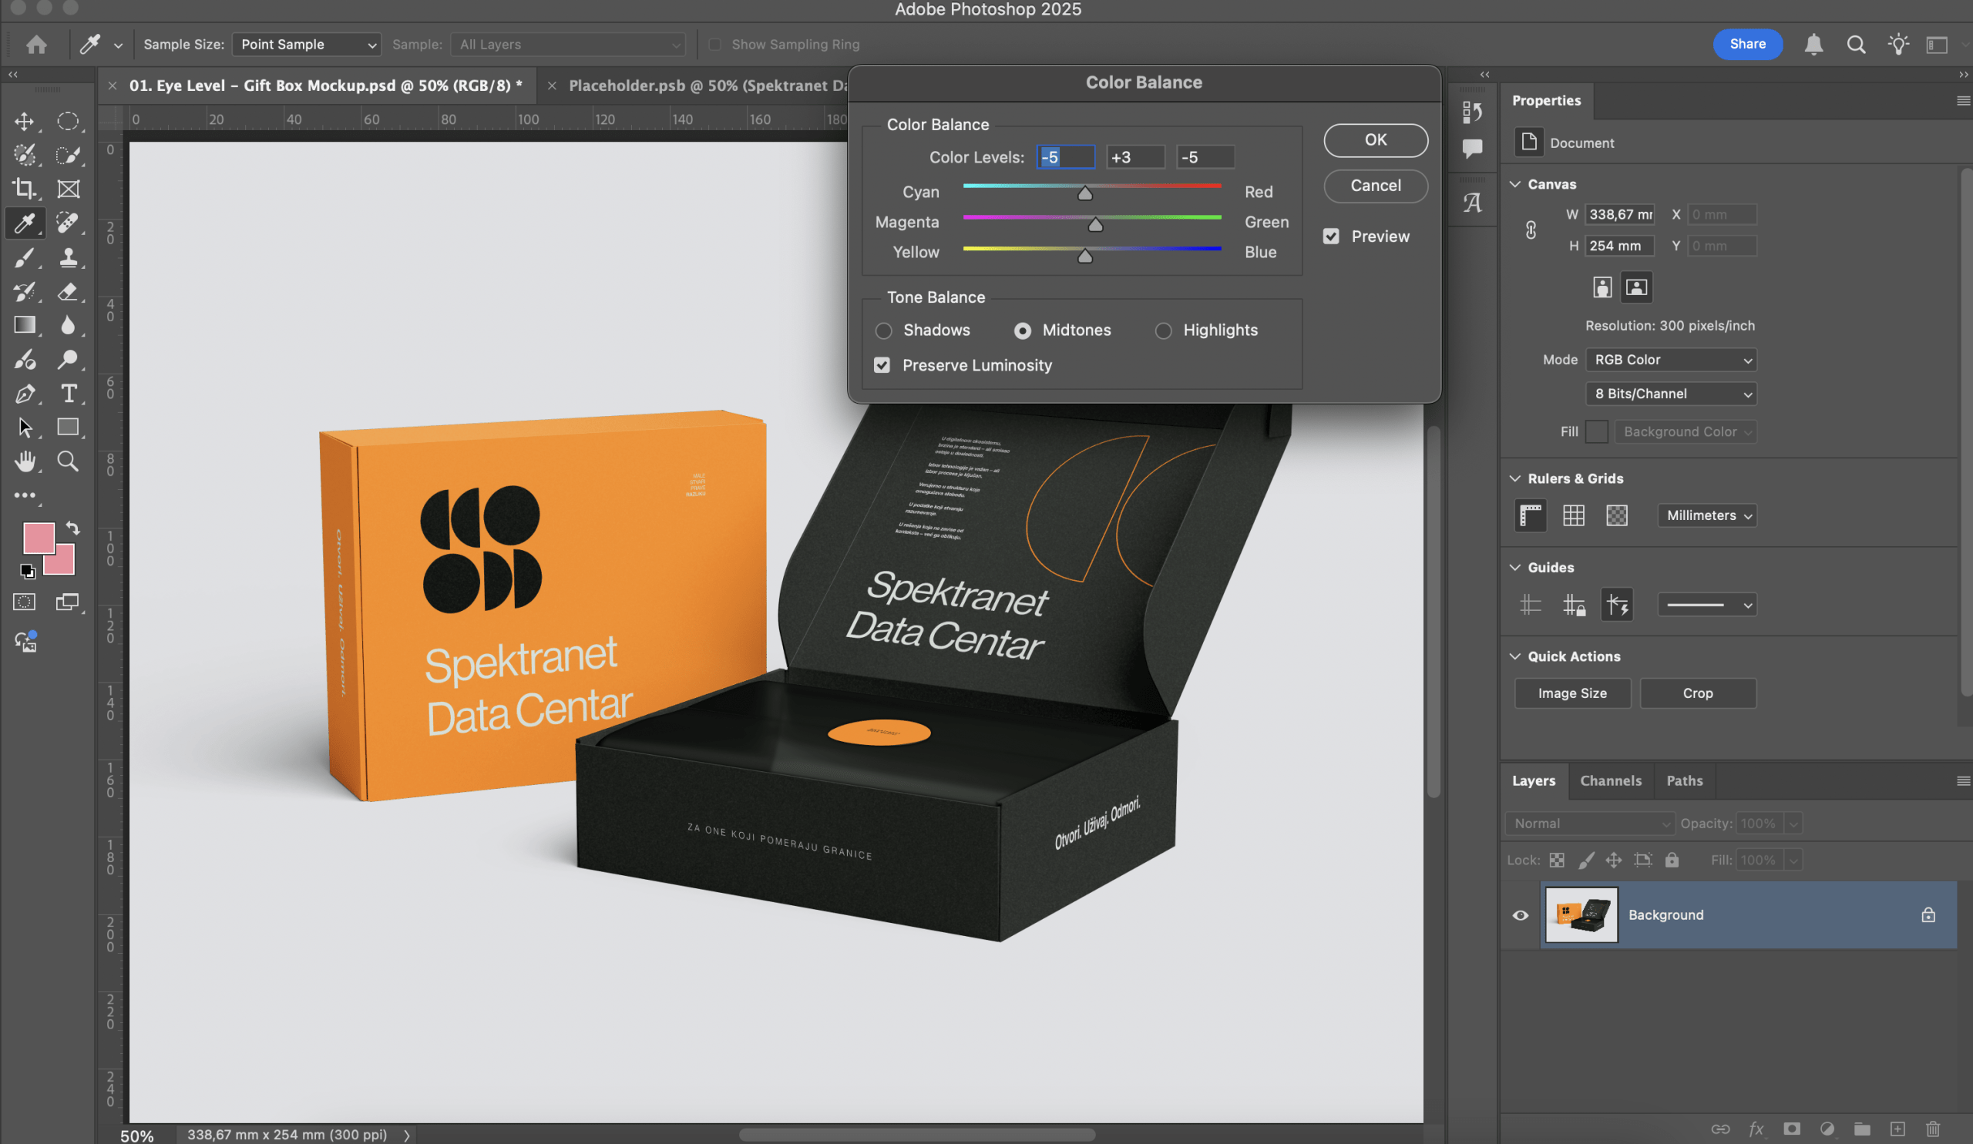The height and width of the screenshot is (1144, 1973).
Task: Select the Layers tab
Action: 1533,781
